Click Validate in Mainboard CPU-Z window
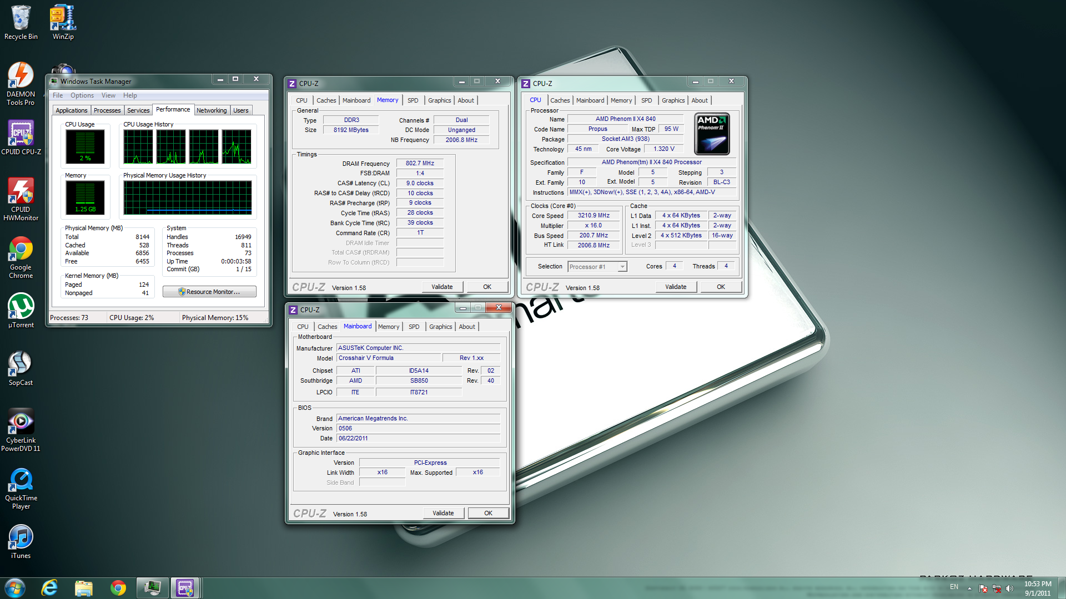Viewport: 1066px width, 599px height. (x=443, y=513)
